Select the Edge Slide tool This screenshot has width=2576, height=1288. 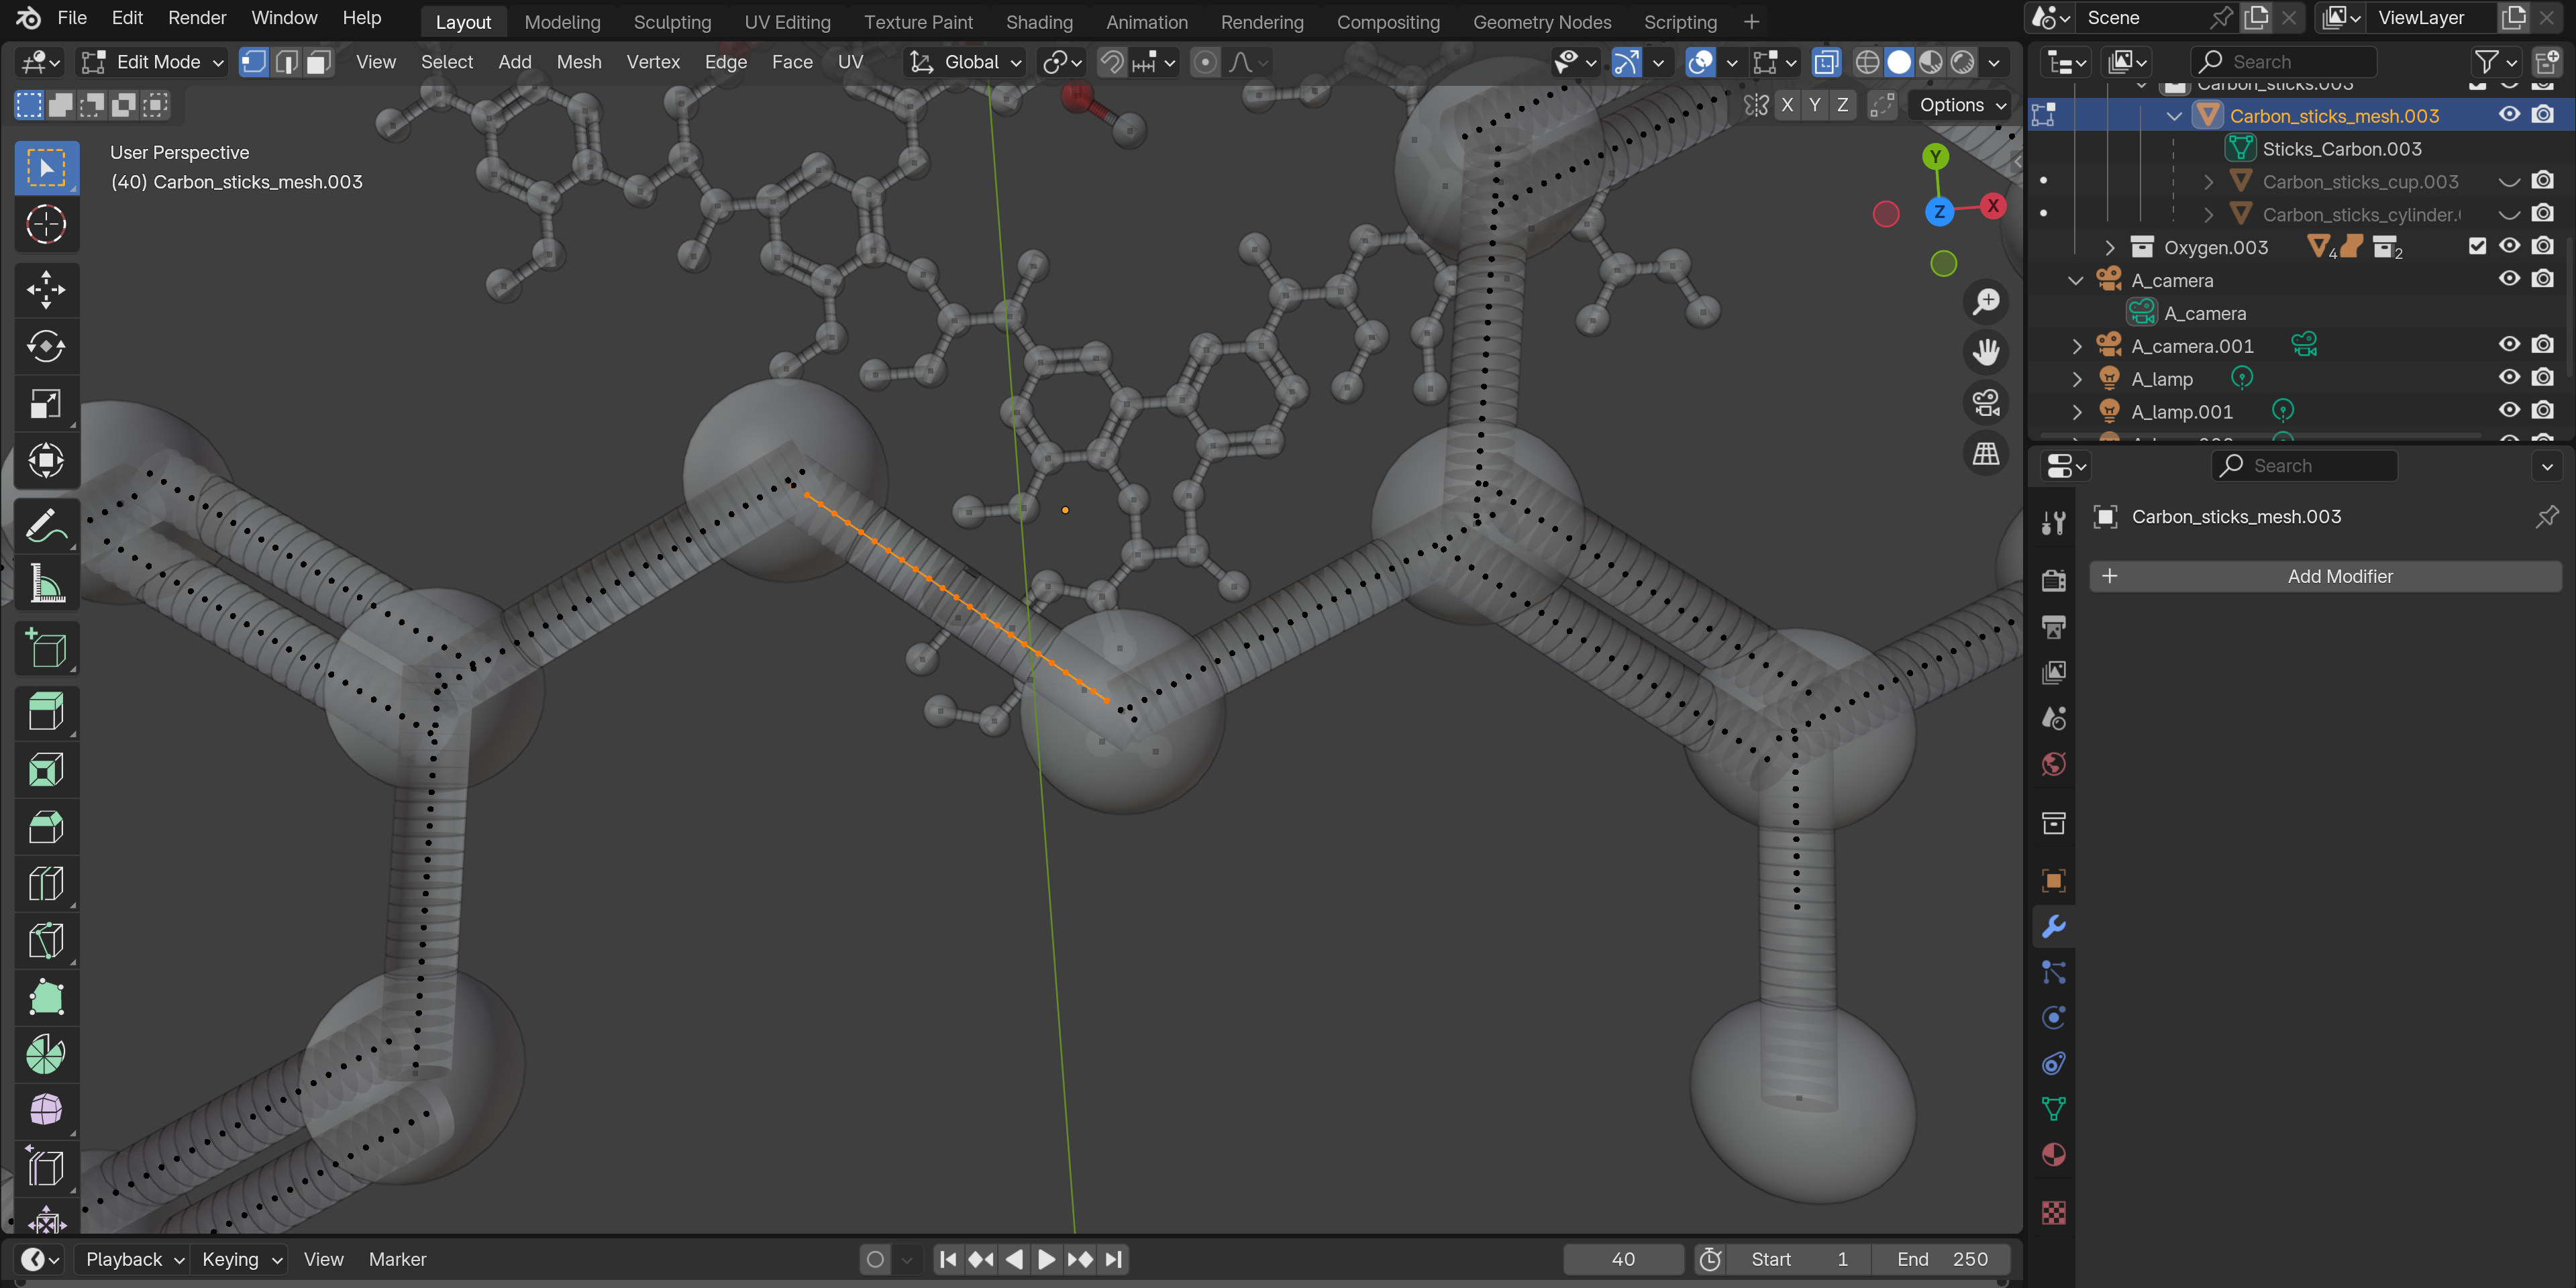coord(46,1169)
